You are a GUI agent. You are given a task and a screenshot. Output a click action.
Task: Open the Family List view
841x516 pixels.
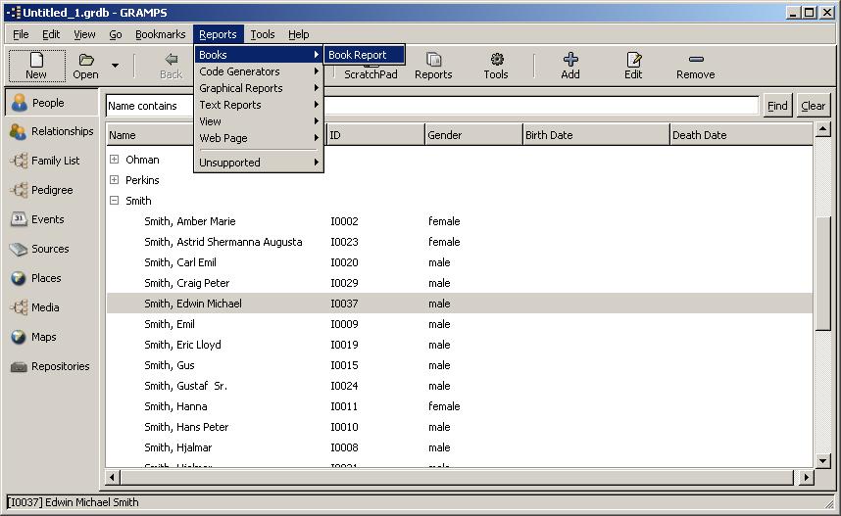52,161
